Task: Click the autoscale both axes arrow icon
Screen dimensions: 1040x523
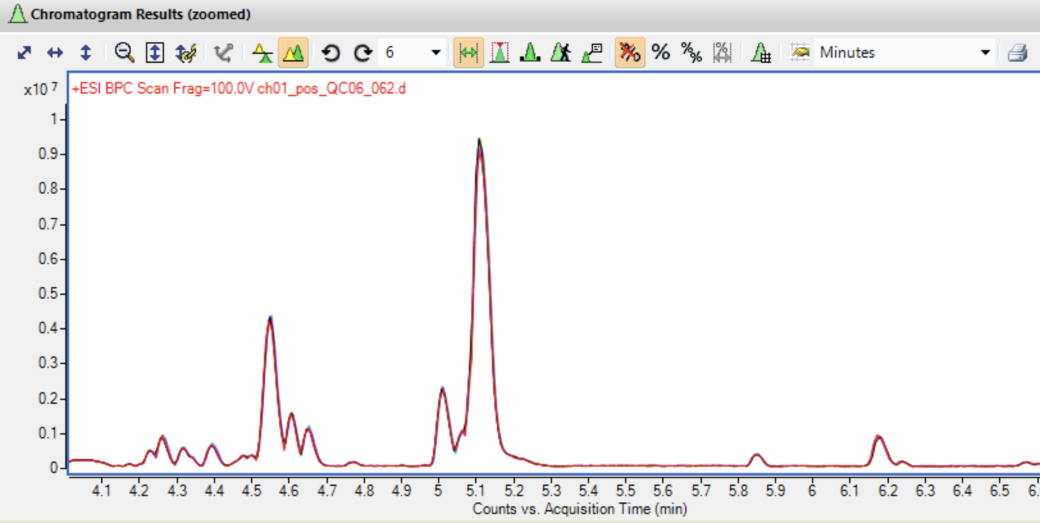Action: [24, 53]
